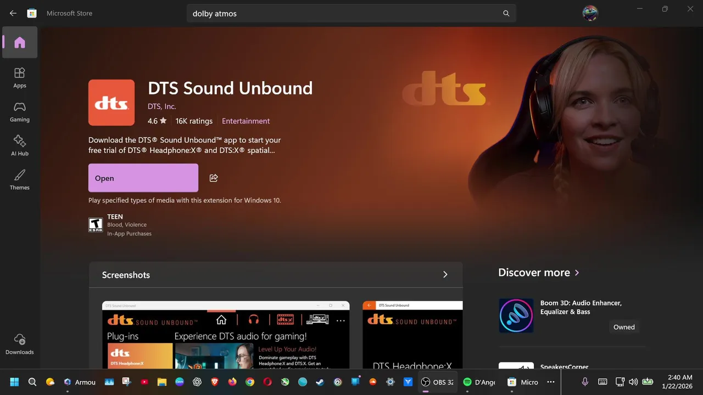Screen dimensions: 703x395
Task: Open Downloads in the sidebar
Action: coord(20,344)
